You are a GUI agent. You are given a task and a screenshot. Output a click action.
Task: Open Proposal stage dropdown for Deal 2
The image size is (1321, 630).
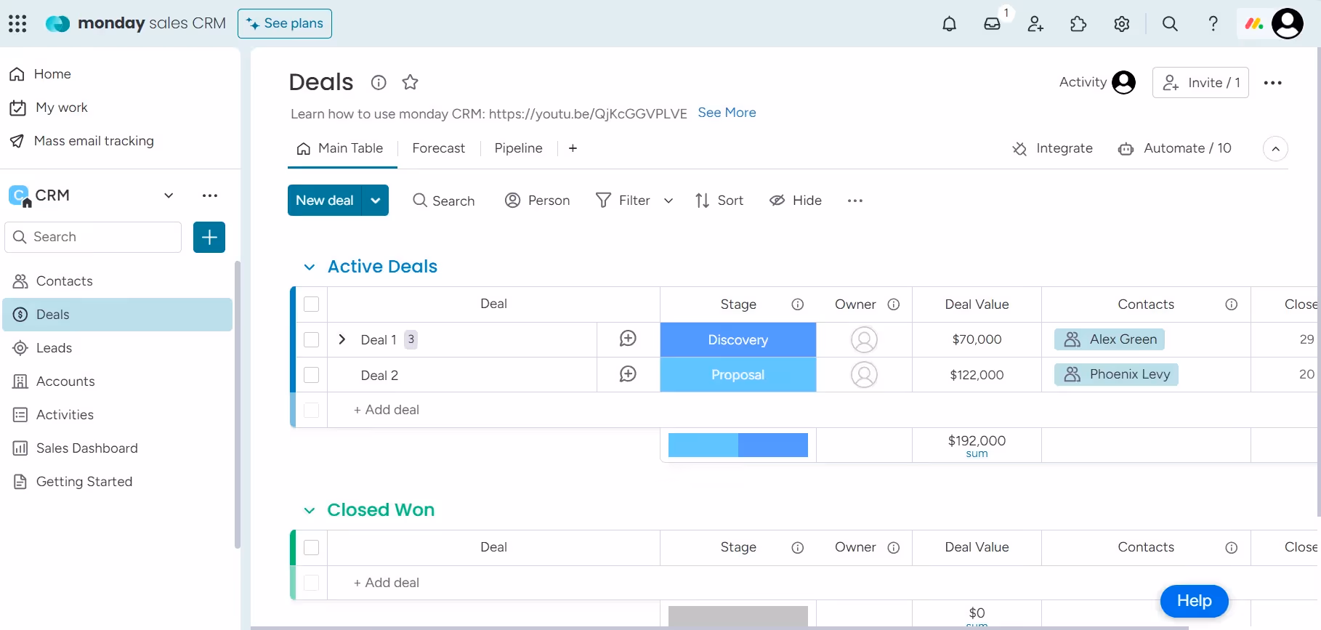click(738, 375)
